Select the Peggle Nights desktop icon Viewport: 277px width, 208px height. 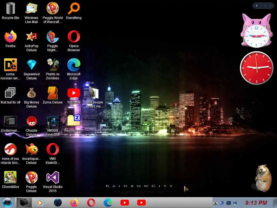[52, 41]
